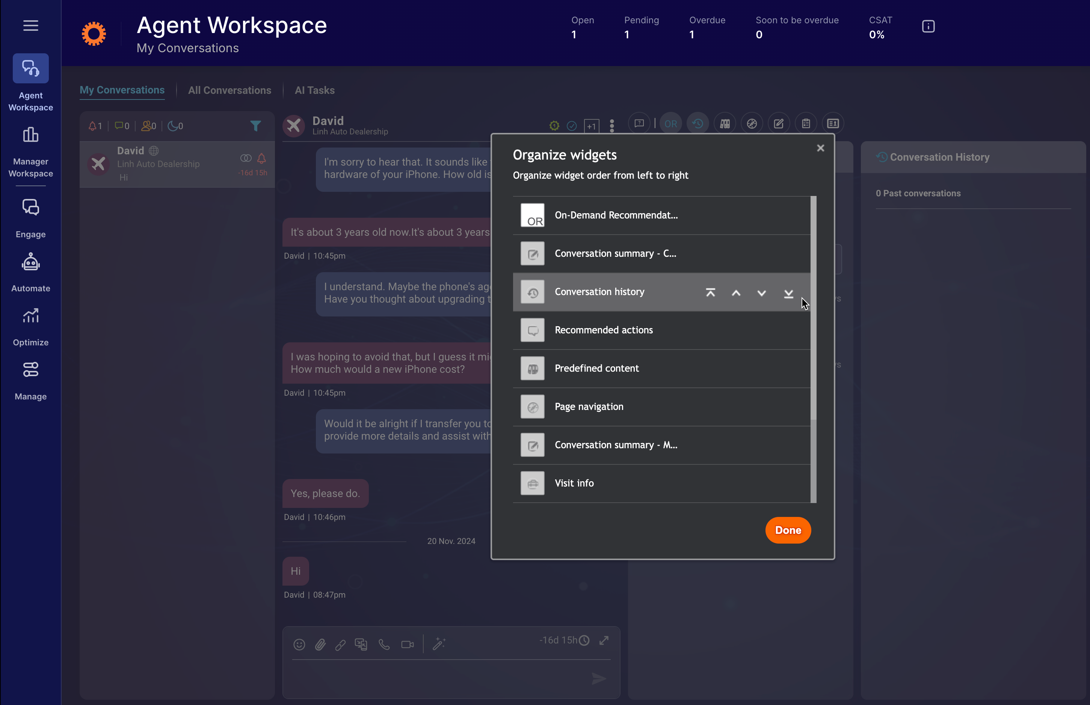Expand the message composer
This screenshot has height=705, width=1090.
pos(604,640)
